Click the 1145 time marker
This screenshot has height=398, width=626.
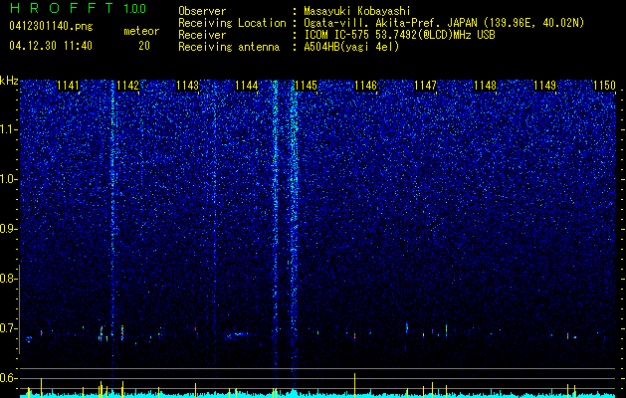306,86
